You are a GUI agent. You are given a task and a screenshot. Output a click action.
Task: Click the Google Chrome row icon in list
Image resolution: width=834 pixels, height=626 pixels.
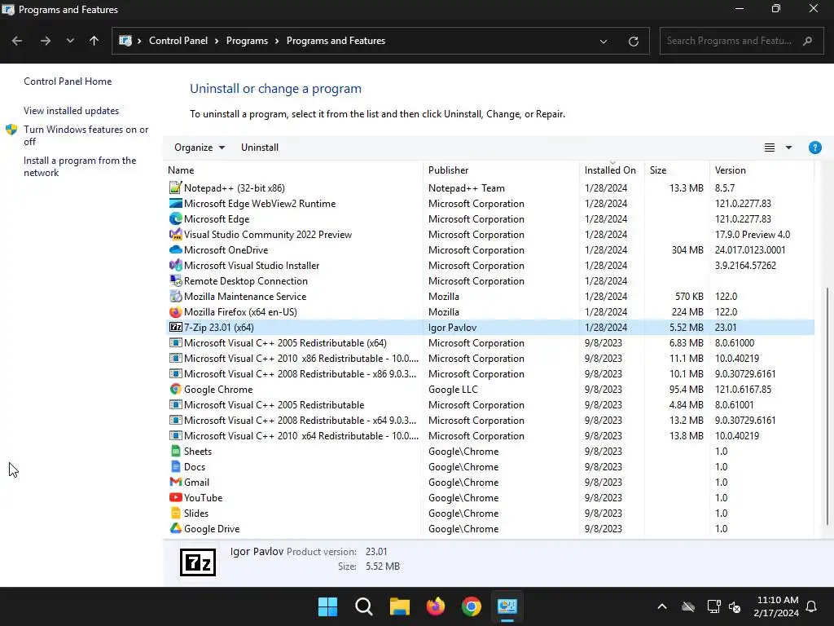click(176, 389)
